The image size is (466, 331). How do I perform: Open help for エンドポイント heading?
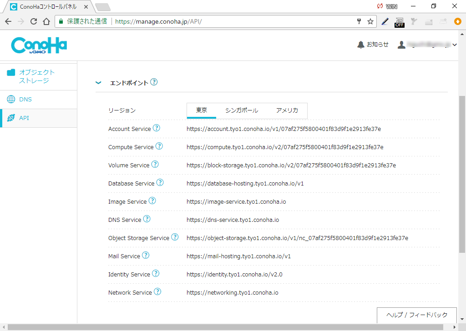click(x=154, y=82)
